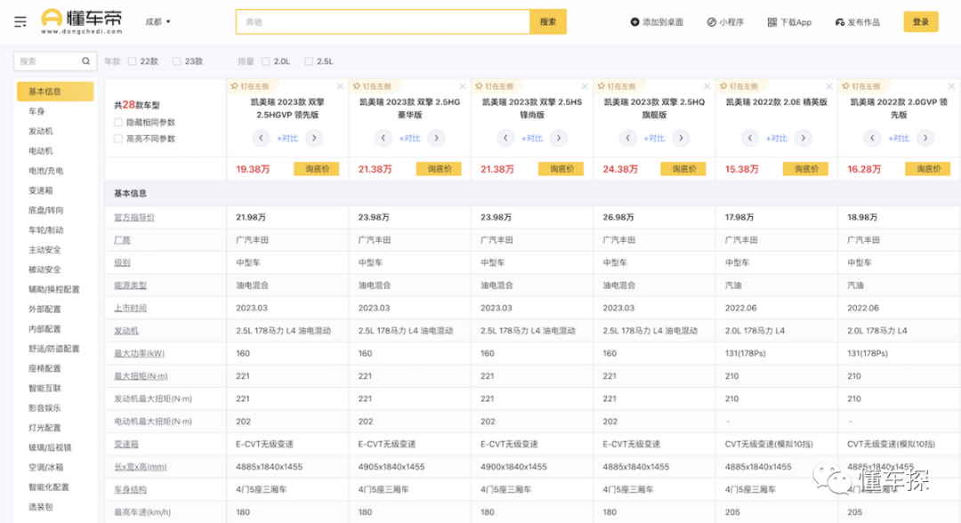Image resolution: width=961 pixels, height=523 pixels.
Task: Previous model arrow for 2.5HS 锋尚版
Action: [505, 138]
